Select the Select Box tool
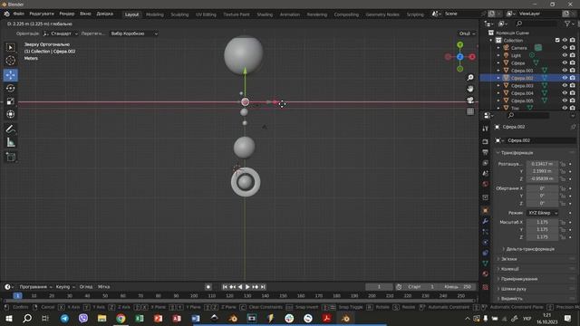The height and width of the screenshot is (326, 580). click(10, 47)
